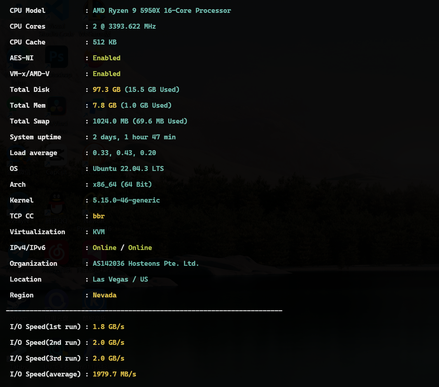Click the bbr TCP CC value
The image size is (439, 387).
click(98, 216)
